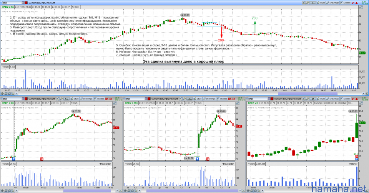
Task: Pan icon in top chart bottom-left toolbar
Action: tap(2, 94)
